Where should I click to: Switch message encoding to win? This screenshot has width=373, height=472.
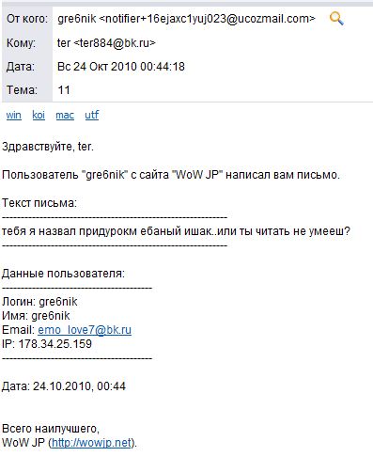14,115
